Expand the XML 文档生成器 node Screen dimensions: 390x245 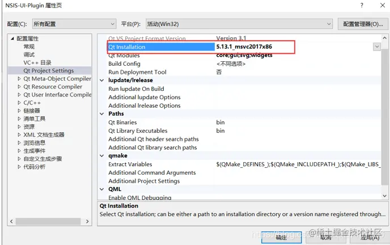coord(19,134)
